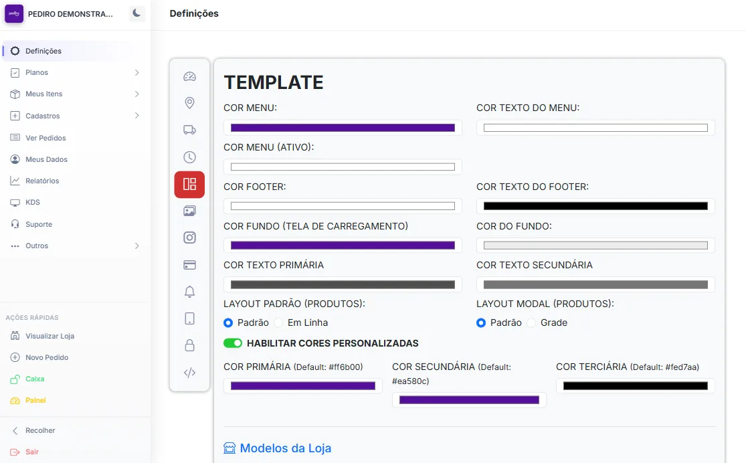Select Grade modal layout option
746x463 pixels.
point(531,322)
